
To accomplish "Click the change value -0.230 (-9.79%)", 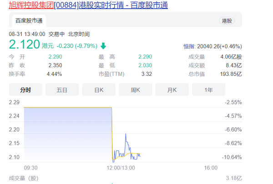I will tap(77, 46).
